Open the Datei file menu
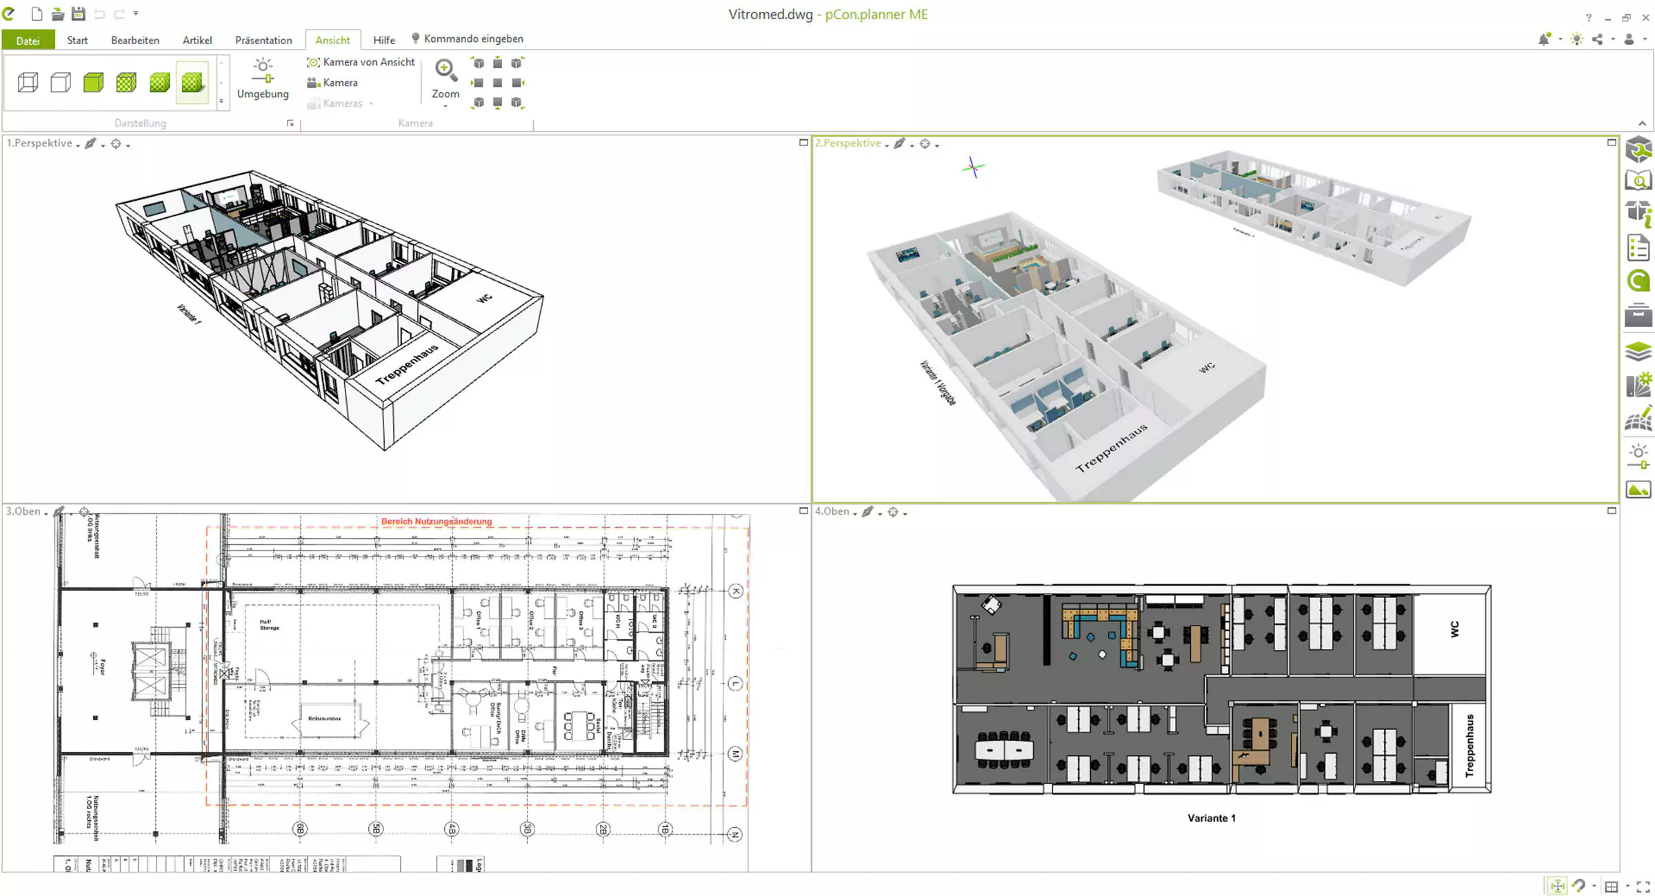1655x896 pixels. [x=28, y=41]
